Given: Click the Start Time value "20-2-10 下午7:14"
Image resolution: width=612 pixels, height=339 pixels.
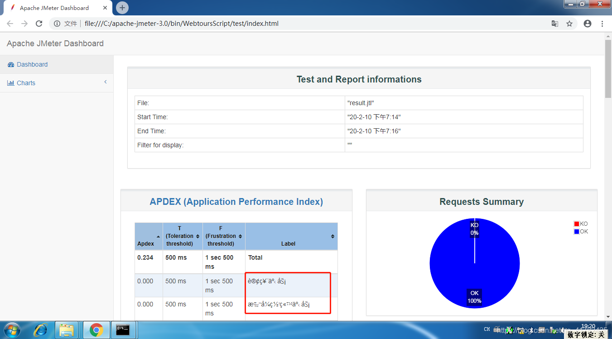Looking at the screenshot, I should tap(374, 117).
